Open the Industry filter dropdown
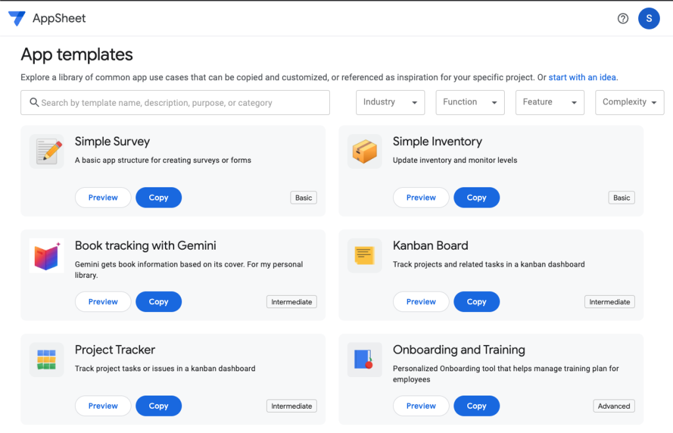The height and width of the screenshot is (433, 673). click(x=390, y=103)
